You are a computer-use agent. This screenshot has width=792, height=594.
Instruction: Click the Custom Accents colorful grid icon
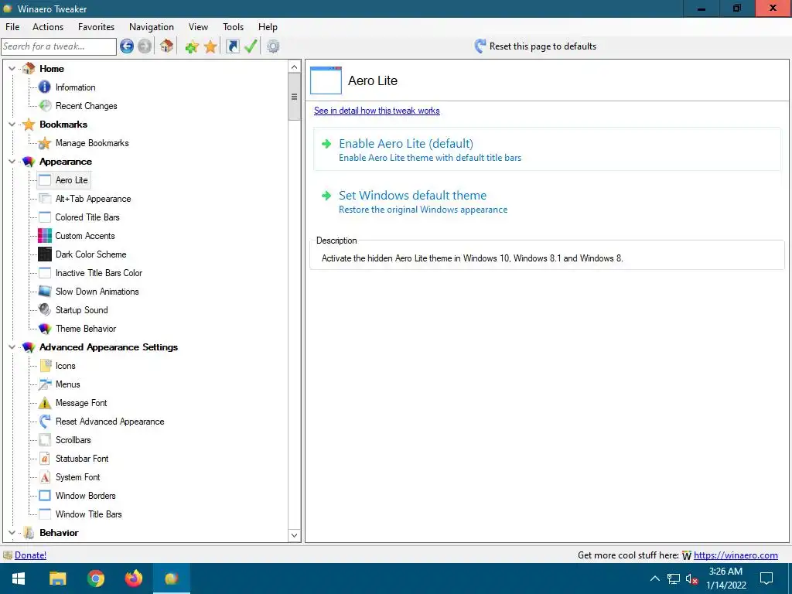click(44, 236)
